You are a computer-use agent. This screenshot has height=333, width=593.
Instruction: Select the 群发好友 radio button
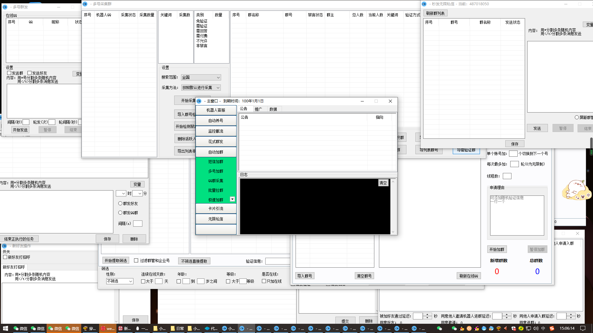[120, 203]
